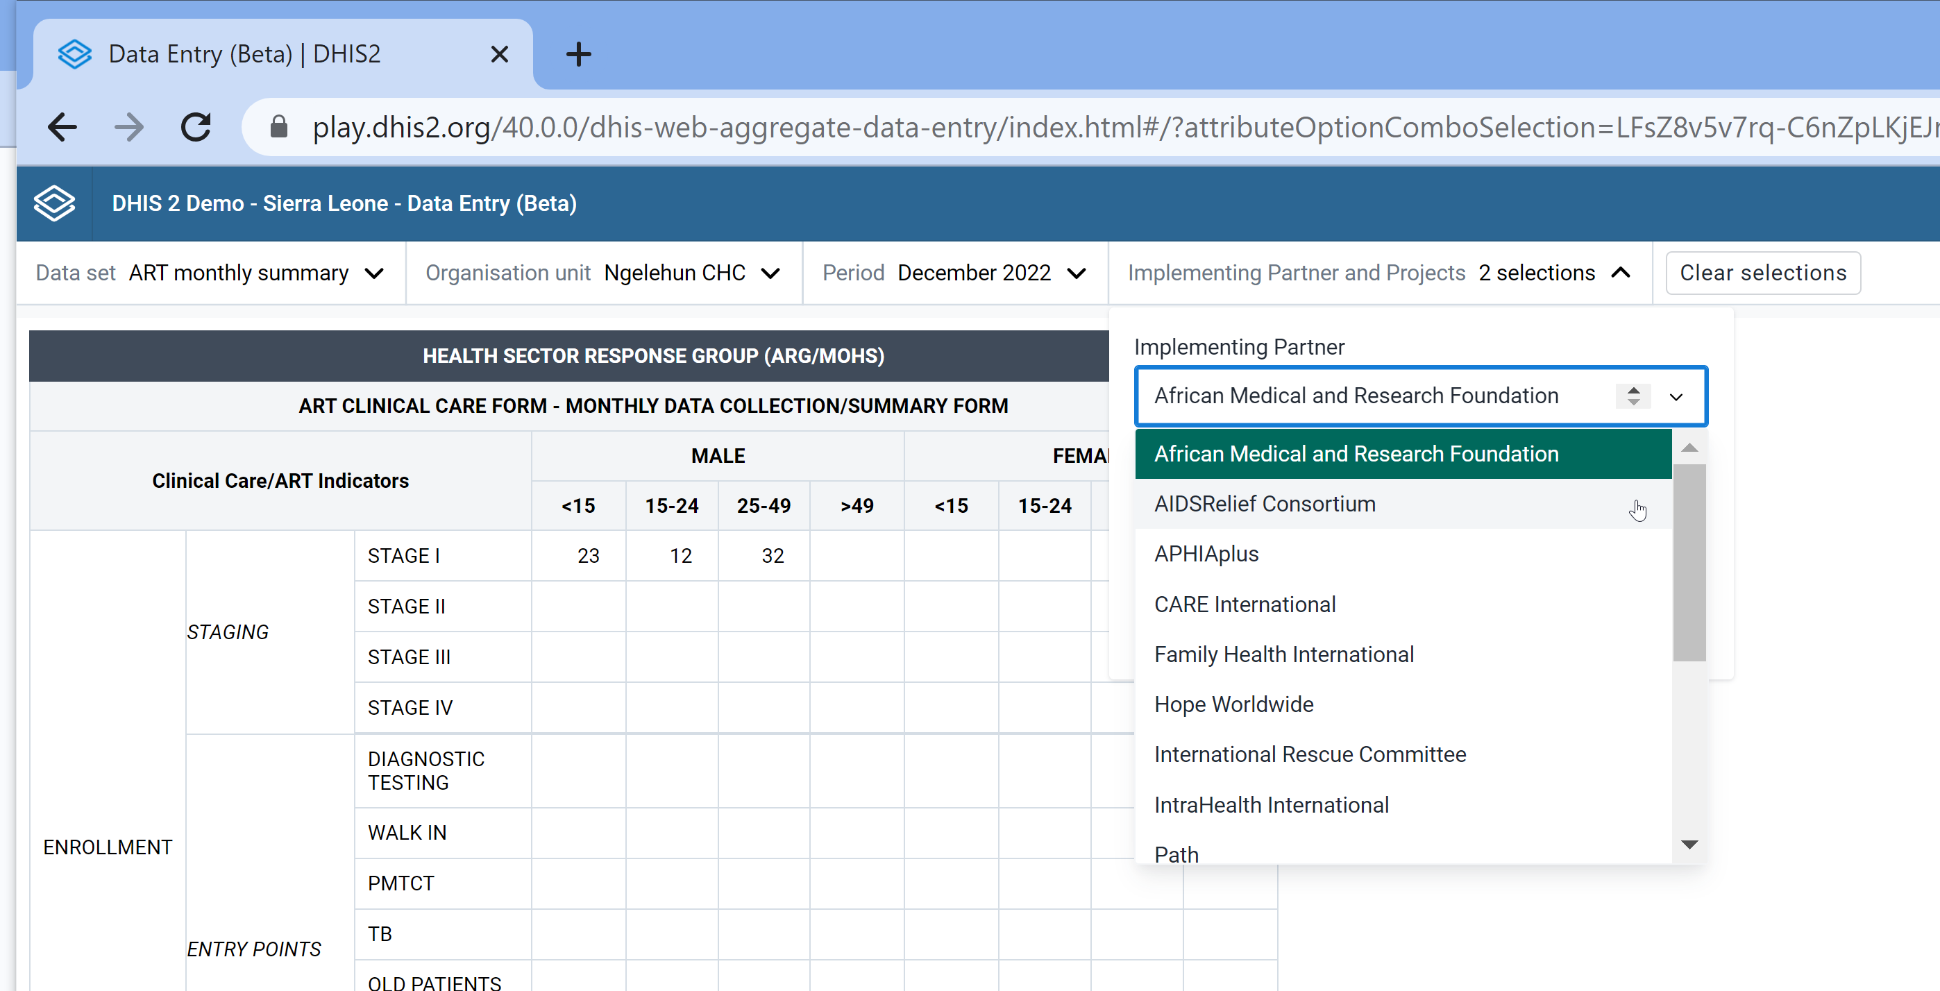1940x991 pixels.
Task: Click the partner list scroll up arrow
Action: pos(1689,448)
